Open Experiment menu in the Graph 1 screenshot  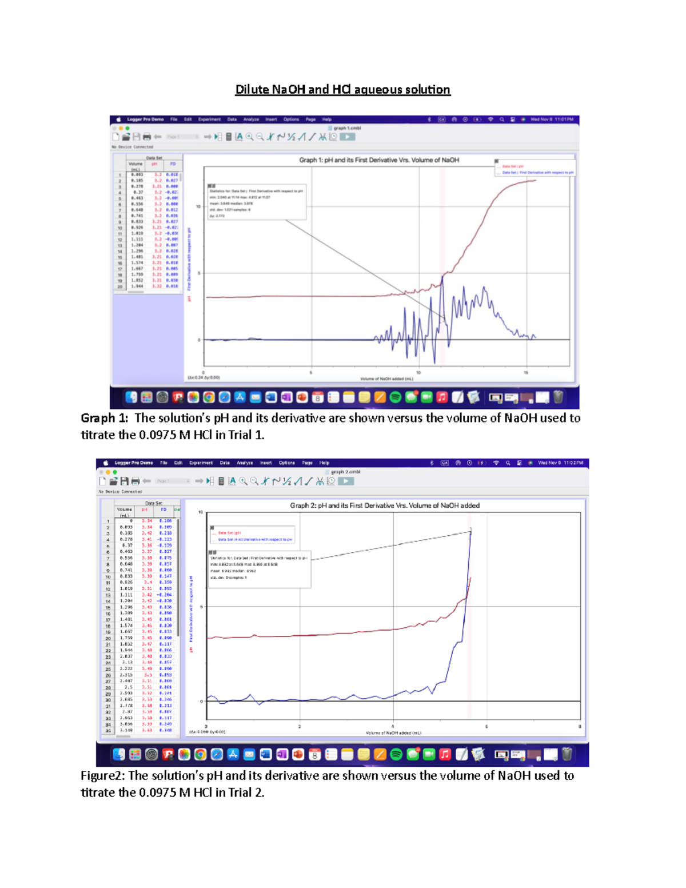(x=209, y=120)
